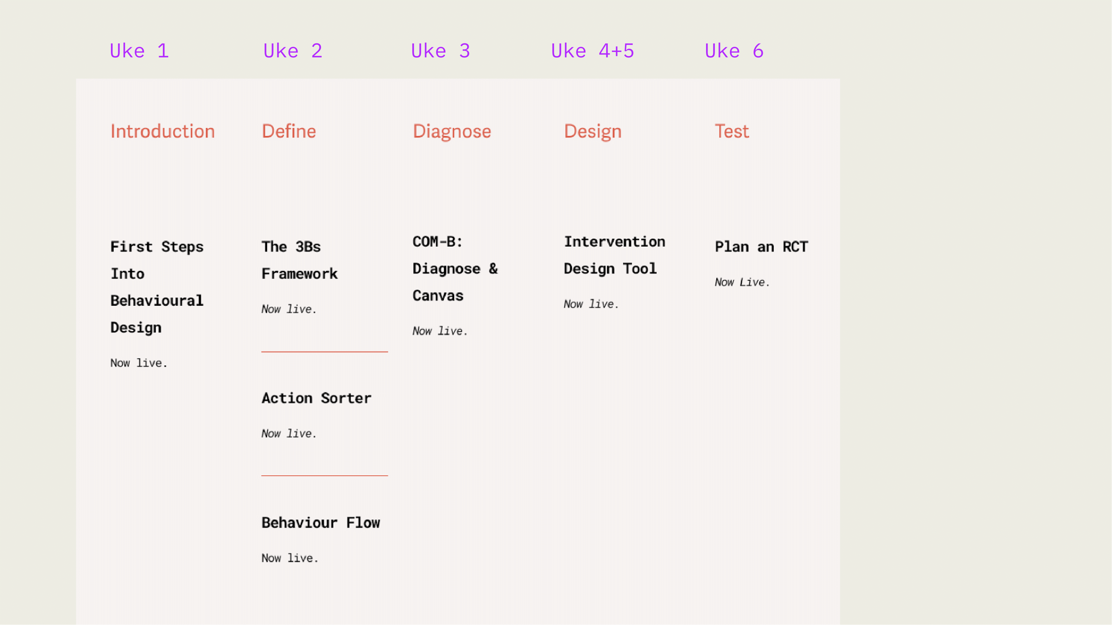Open the Diagnose section heading

[452, 131]
